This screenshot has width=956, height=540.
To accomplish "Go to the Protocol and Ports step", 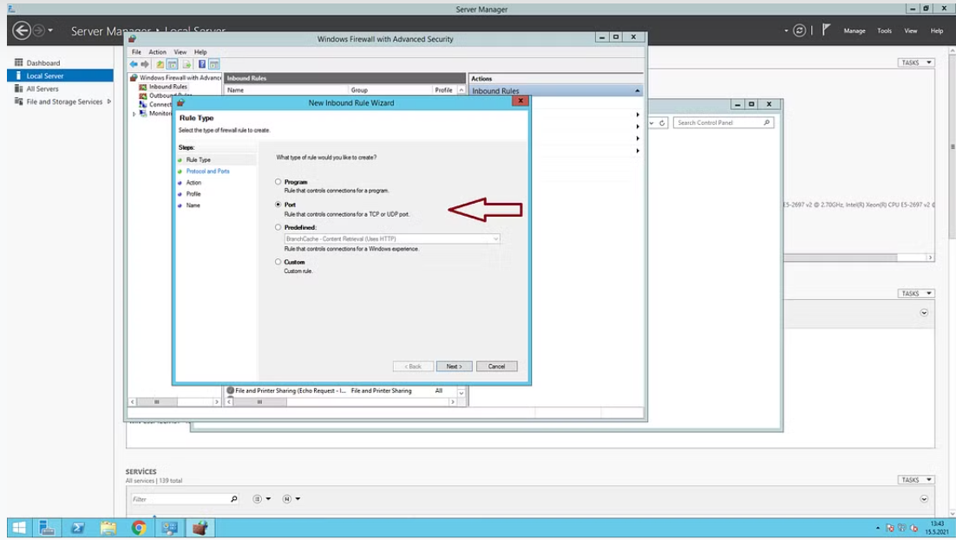I will pyautogui.click(x=208, y=172).
